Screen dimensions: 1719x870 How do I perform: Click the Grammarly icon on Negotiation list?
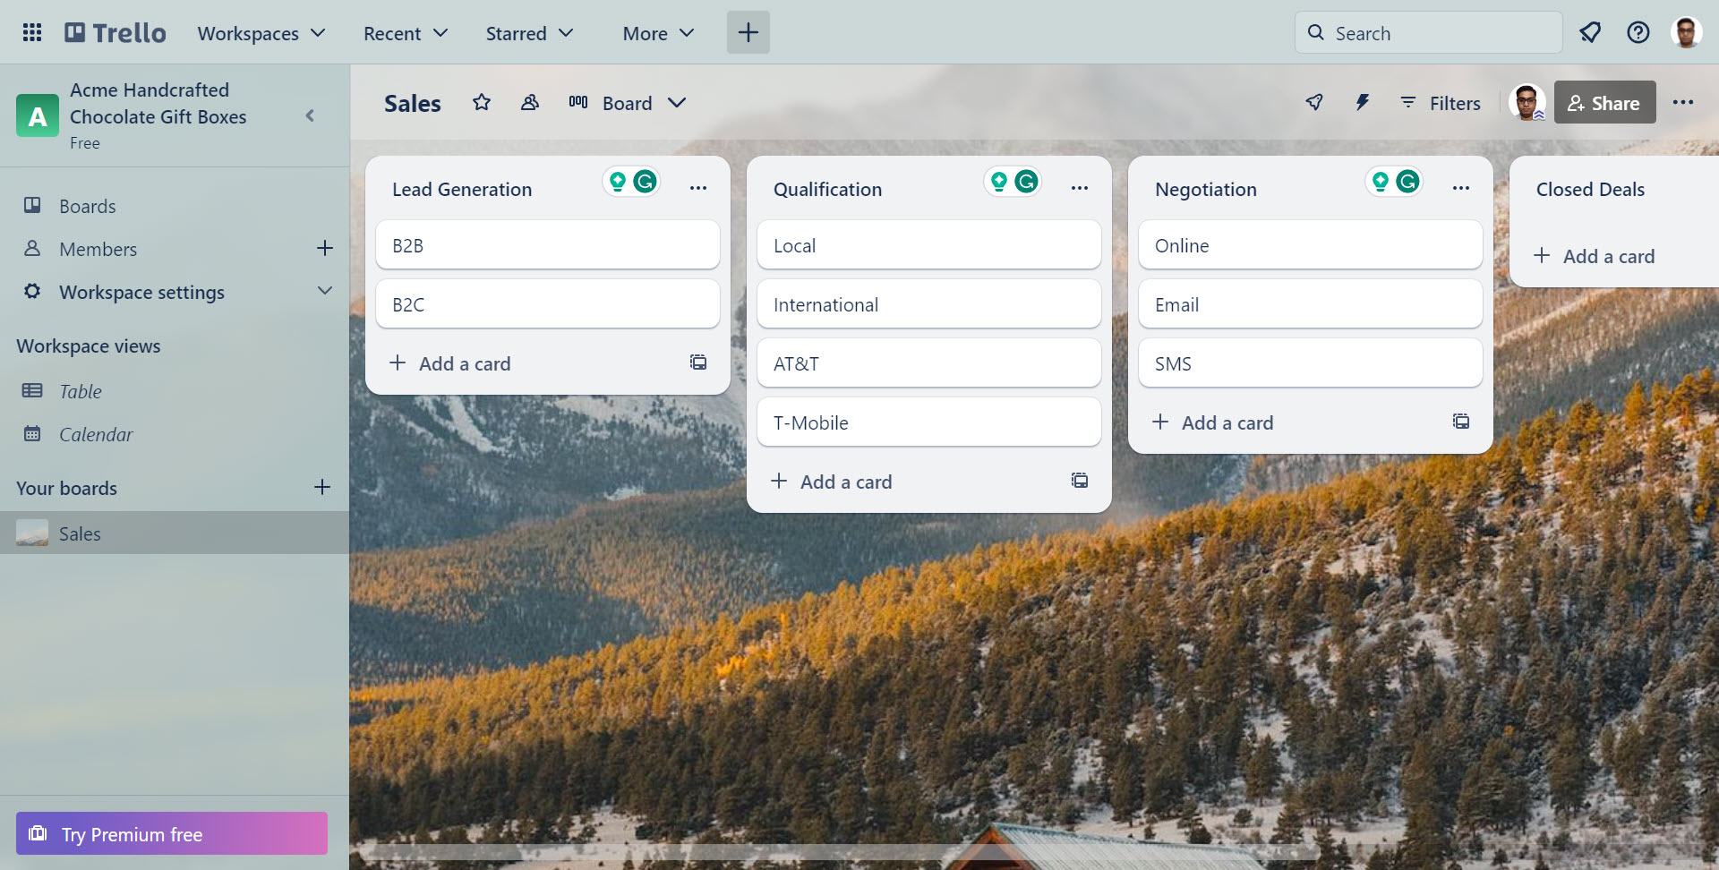1407,182
